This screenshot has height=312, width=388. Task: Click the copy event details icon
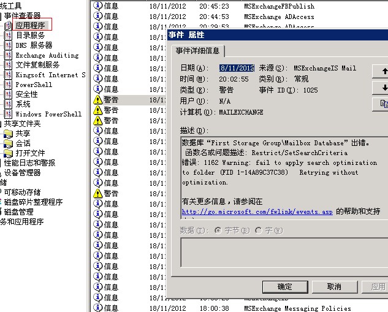(x=380, y=104)
